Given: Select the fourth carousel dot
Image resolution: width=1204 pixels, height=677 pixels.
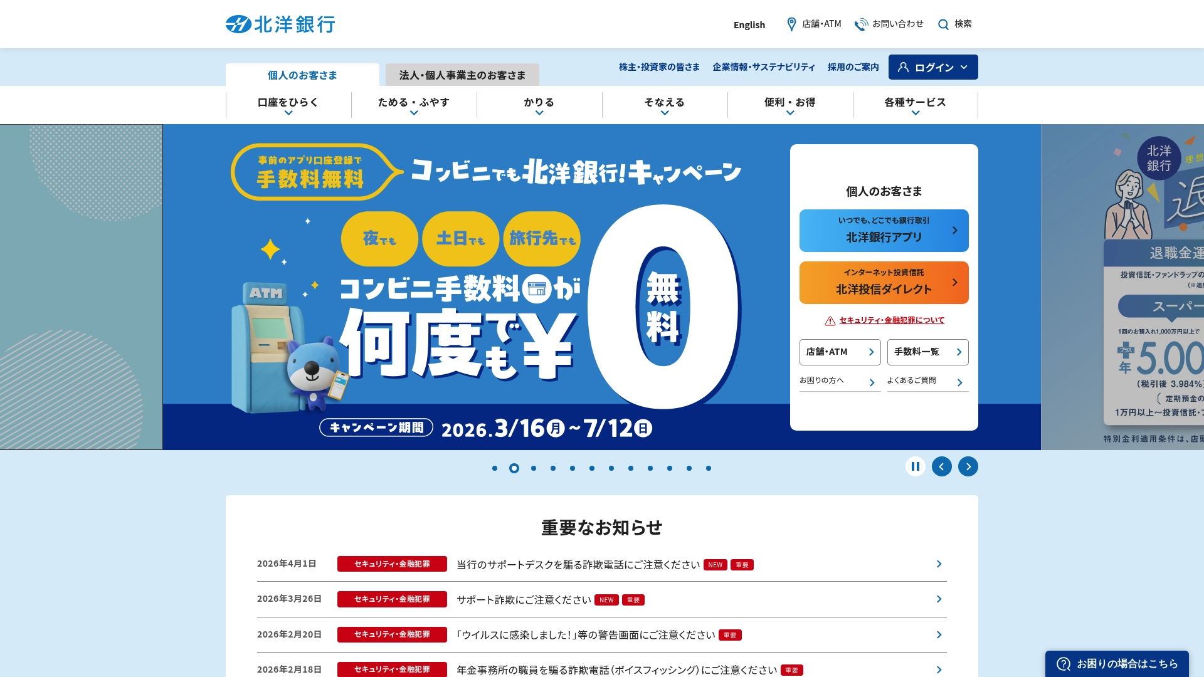Looking at the screenshot, I should (x=553, y=468).
